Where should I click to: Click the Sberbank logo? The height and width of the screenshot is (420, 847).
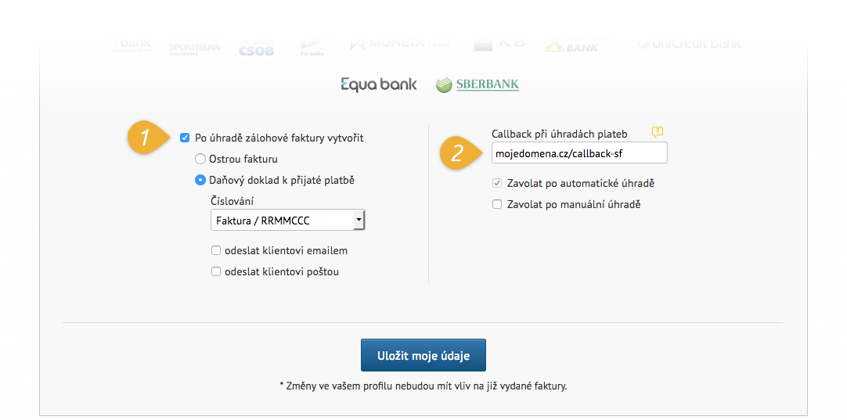pos(478,84)
